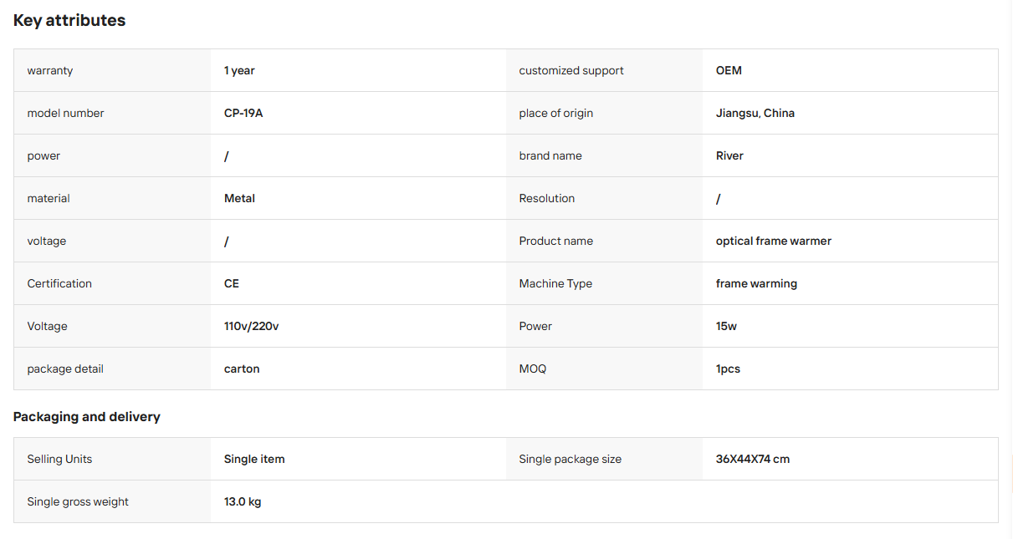Click the frame warming machine type value
Viewport: 1013px width, 539px height.
pyautogui.click(x=756, y=283)
